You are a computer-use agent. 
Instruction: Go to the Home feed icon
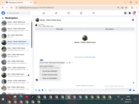[x=44, y=13]
